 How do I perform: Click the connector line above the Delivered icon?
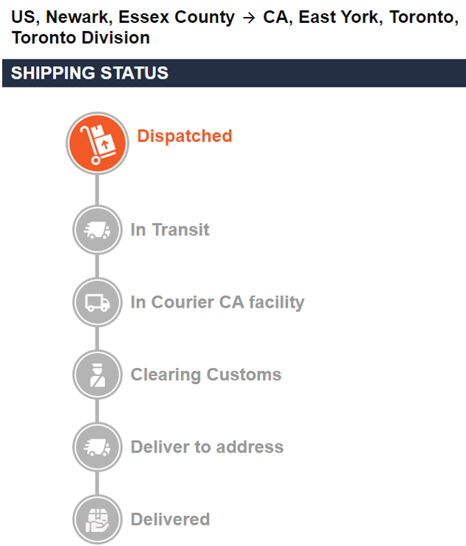click(97, 483)
